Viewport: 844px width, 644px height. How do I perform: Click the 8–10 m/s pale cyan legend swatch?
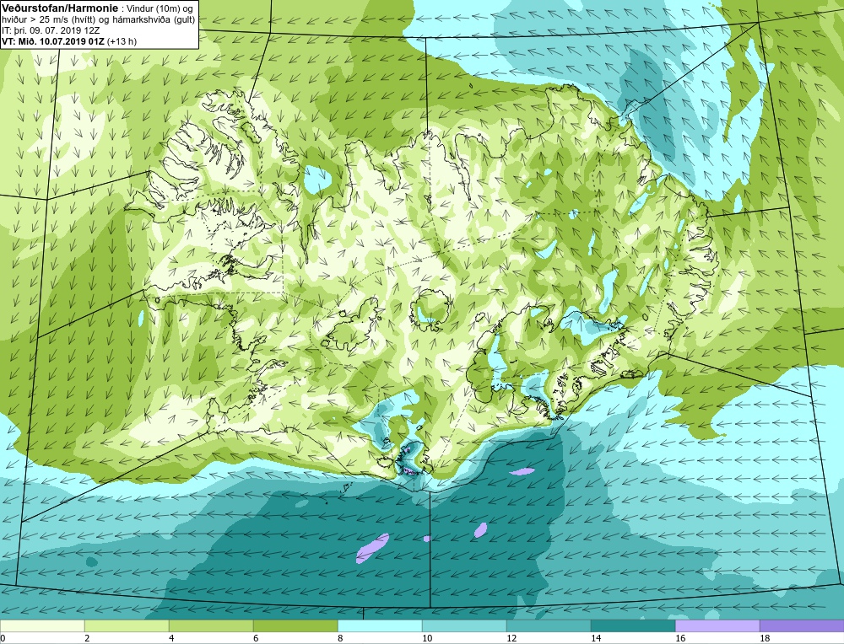(x=380, y=626)
